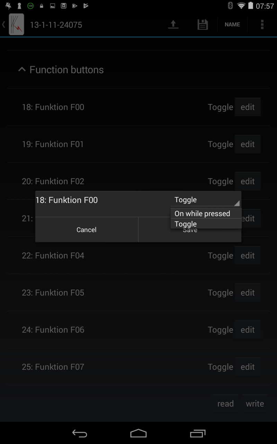Collapse the Function buttons section
Screen dimensions: 277x444
coord(61,70)
